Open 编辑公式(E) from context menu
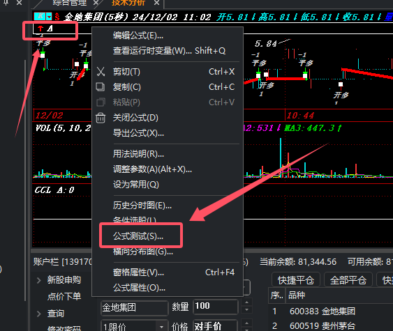This screenshot has height=331, width=393. 138,36
